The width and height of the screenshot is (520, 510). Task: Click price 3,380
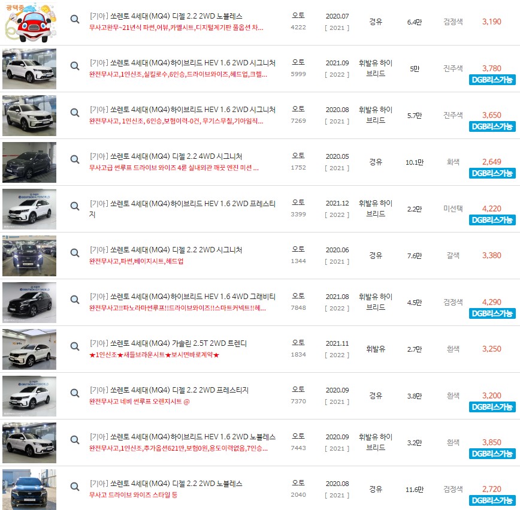tap(491, 256)
